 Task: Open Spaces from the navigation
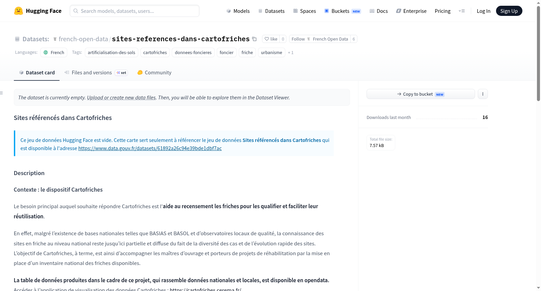pos(304,11)
